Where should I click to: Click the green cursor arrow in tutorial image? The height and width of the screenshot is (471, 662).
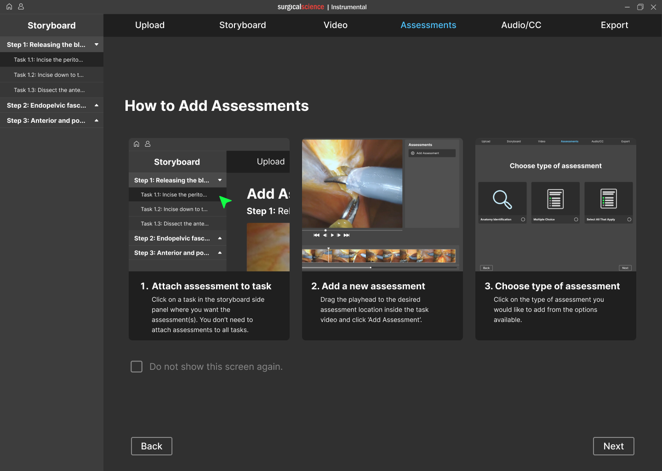(224, 201)
